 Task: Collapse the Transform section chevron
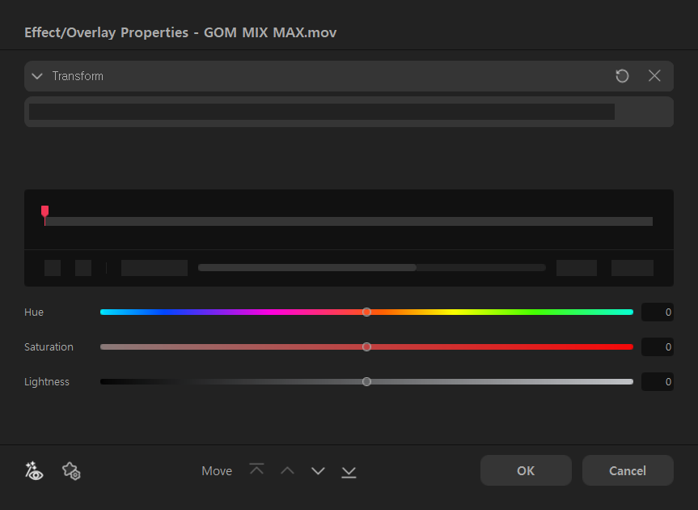click(37, 76)
